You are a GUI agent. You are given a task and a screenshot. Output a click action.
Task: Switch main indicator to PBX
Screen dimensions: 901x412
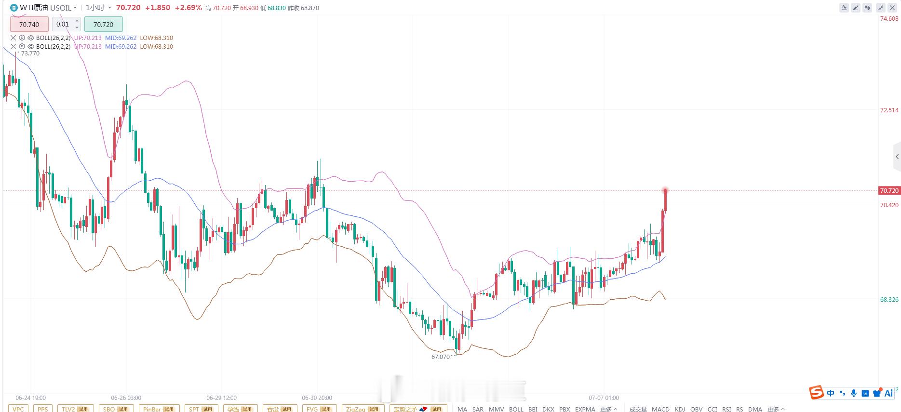(x=565, y=409)
